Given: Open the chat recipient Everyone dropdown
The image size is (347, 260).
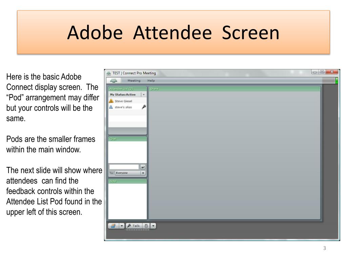Looking at the screenshot, I should (130, 173).
